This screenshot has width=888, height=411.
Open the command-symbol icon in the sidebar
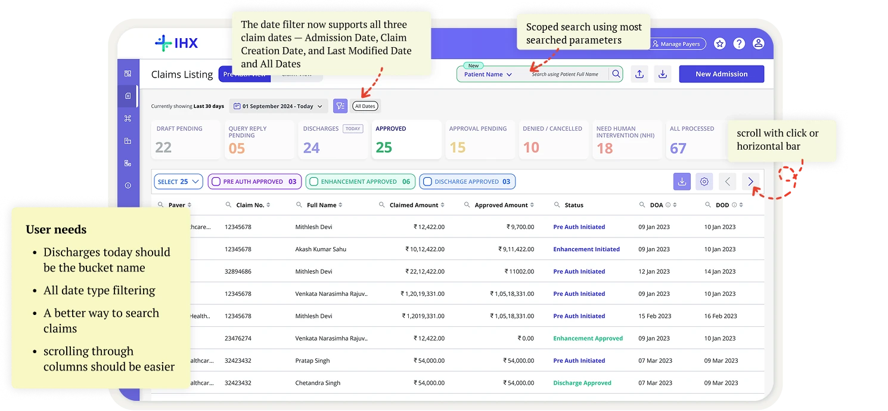(x=128, y=118)
